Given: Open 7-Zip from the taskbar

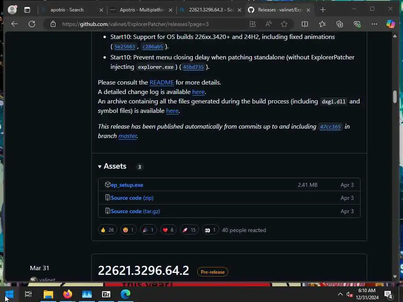Looking at the screenshot, I should point(106,294).
